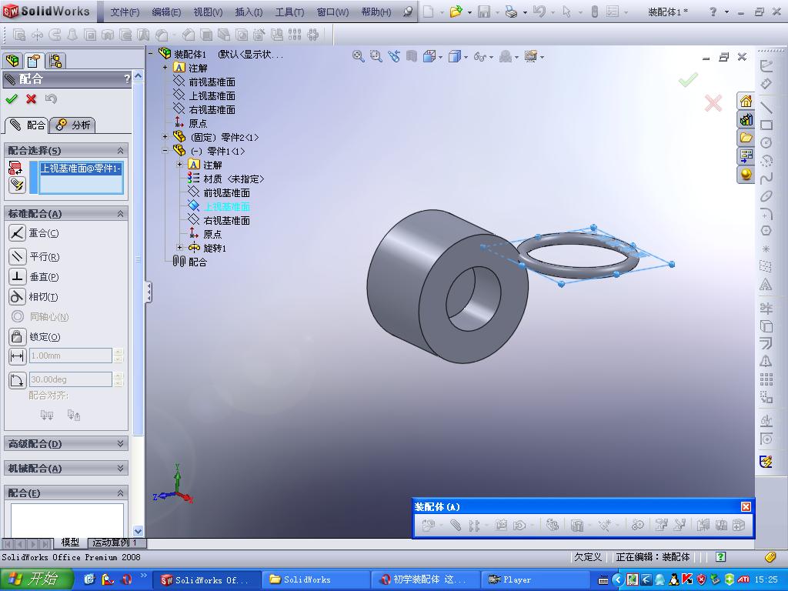Click the New document icon in top toolbar

point(428,12)
